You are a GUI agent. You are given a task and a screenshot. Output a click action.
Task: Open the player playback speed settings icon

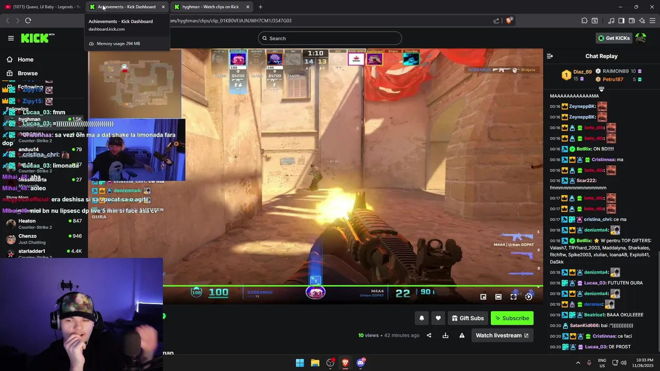coord(529,297)
